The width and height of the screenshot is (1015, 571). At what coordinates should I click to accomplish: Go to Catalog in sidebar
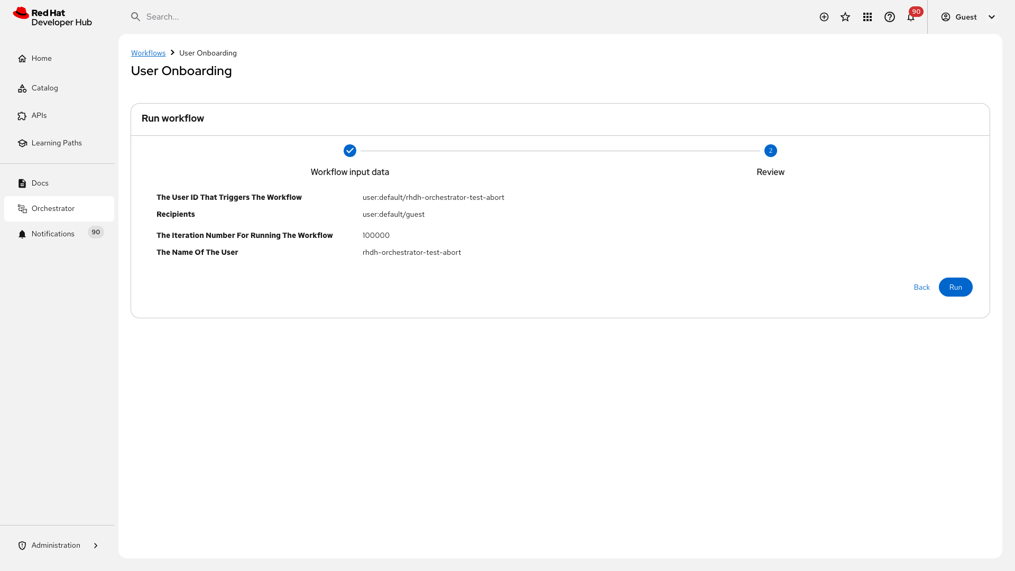coord(44,88)
